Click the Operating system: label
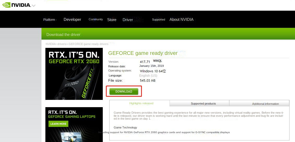This screenshot has width=295, height=142. click(x=120, y=70)
